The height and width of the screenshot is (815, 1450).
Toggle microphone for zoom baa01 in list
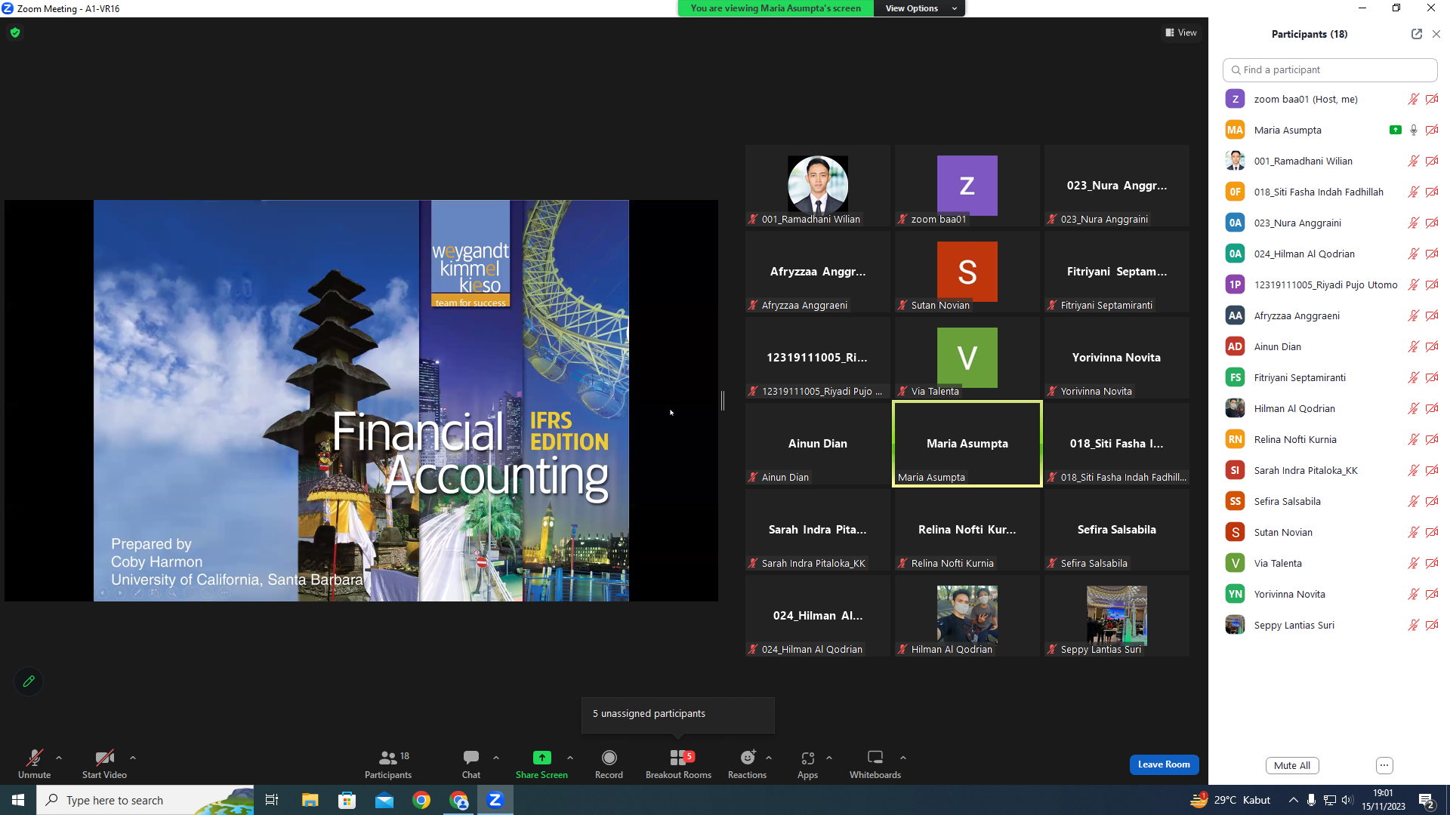pyautogui.click(x=1413, y=99)
